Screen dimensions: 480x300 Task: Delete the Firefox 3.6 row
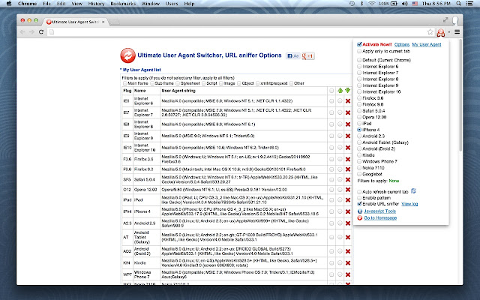click(348, 159)
